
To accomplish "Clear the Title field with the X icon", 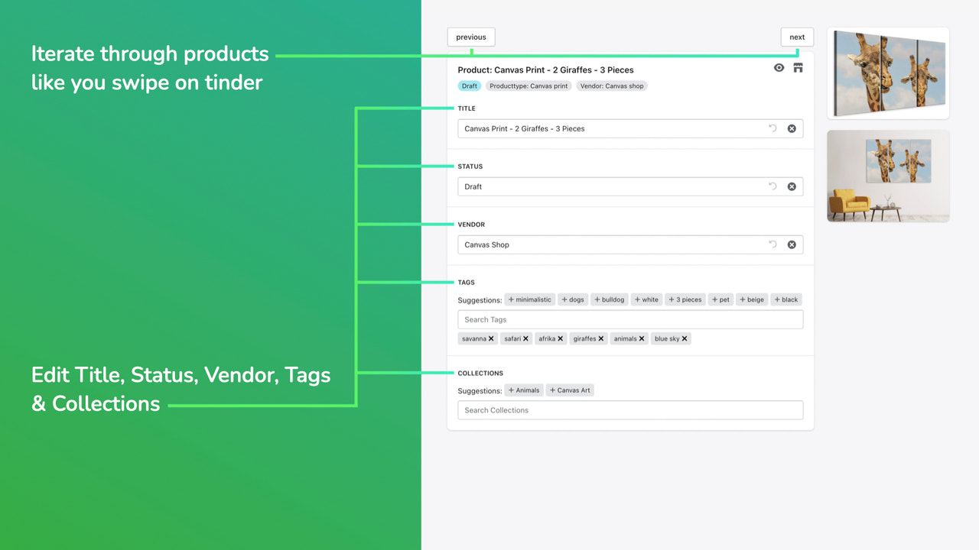I will point(792,128).
